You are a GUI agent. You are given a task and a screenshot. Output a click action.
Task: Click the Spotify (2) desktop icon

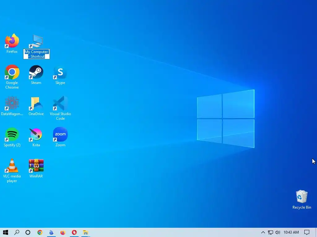point(12,135)
